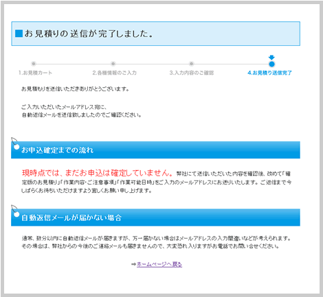Image resolution: width=323 pixels, height=297 pixels.
Task: Select the 3.入力内容のご確認 step label
Action: (x=192, y=73)
